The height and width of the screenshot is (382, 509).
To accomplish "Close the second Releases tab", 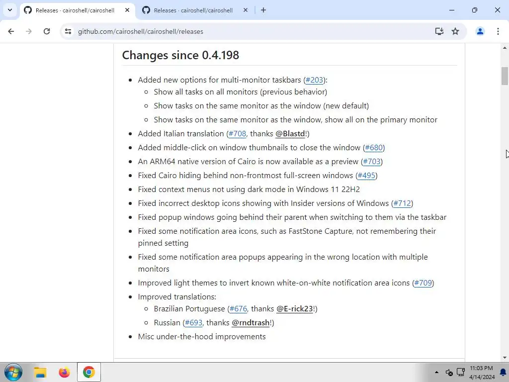I will pos(246,10).
